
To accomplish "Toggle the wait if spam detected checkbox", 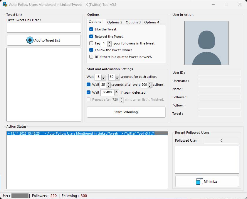I will pyautogui.click(x=88, y=92).
